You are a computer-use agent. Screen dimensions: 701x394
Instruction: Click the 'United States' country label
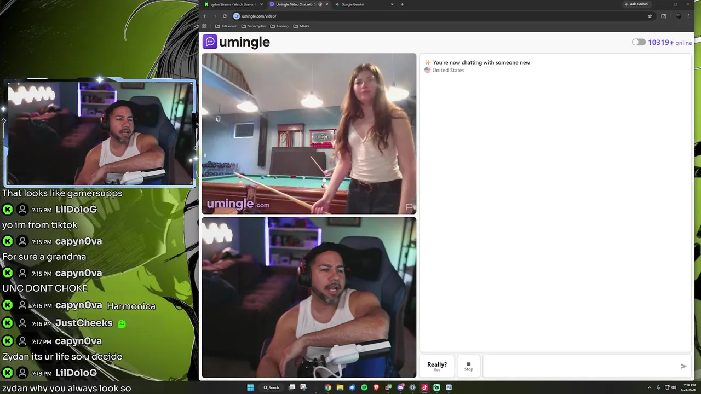tap(448, 70)
